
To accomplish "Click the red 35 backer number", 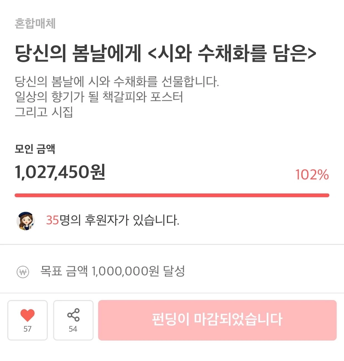I will coord(52,220).
